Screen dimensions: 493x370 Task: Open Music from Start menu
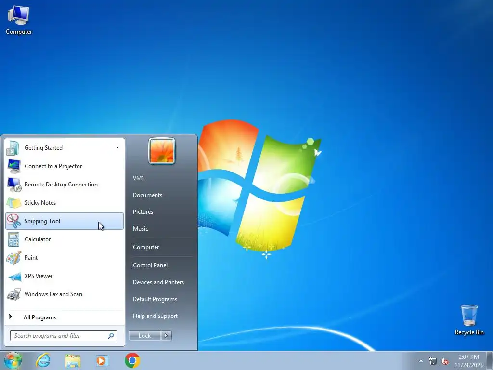(140, 229)
